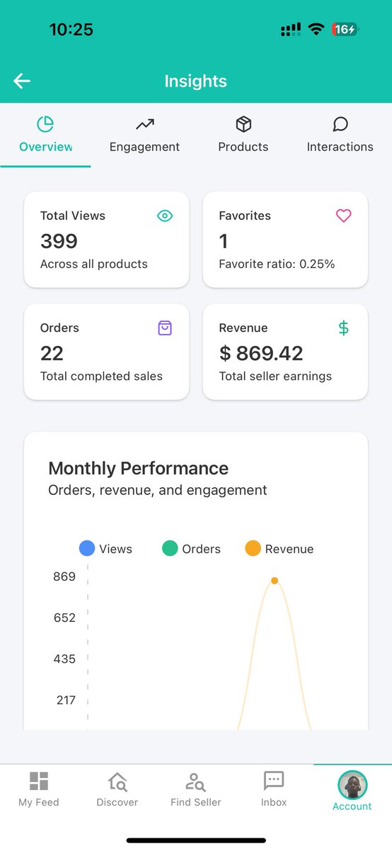This screenshot has width=392, height=851.
Task: Tap the Wi-Fi icon in status bar
Action: [x=316, y=29]
